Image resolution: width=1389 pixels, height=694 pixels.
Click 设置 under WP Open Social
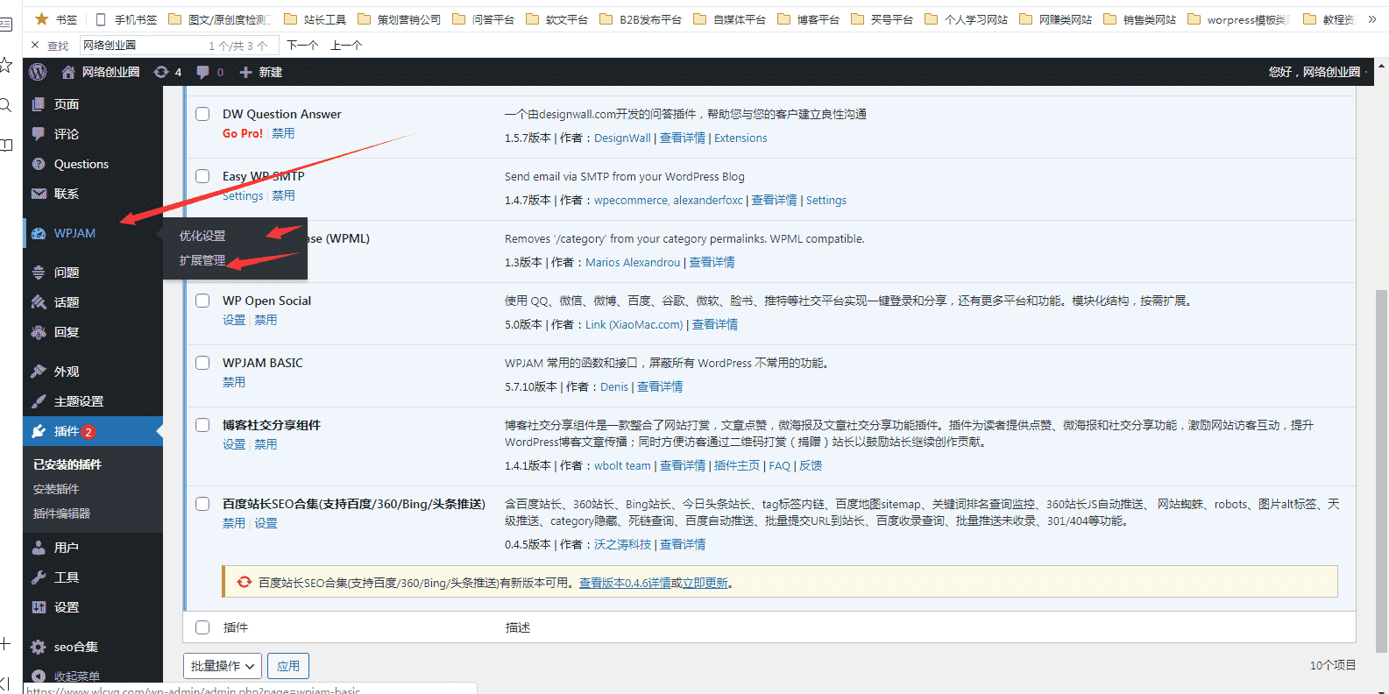[x=234, y=320]
